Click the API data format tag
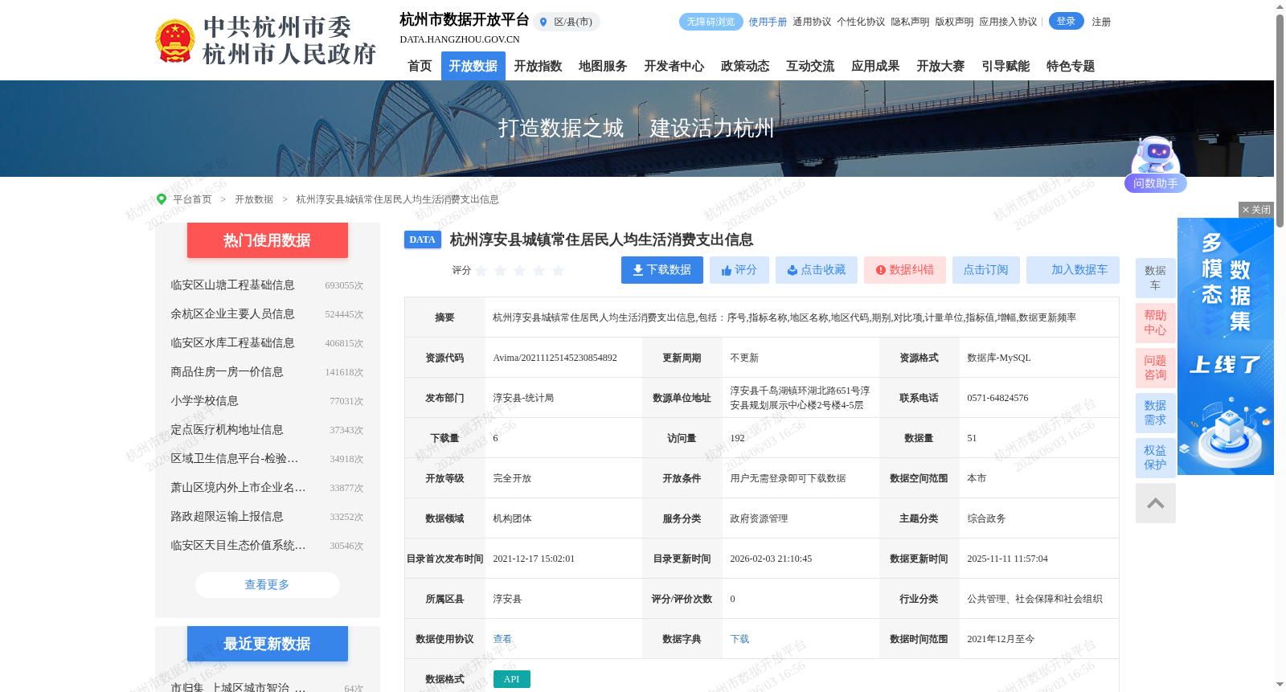This screenshot has width=1286, height=692. click(512, 679)
